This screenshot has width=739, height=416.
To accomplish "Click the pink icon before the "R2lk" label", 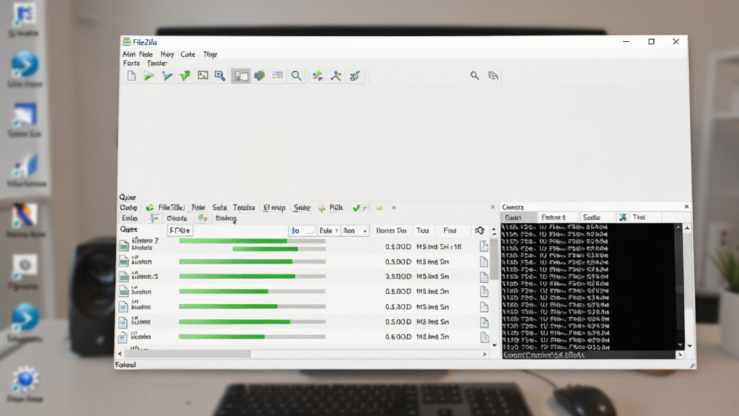I will (x=322, y=208).
